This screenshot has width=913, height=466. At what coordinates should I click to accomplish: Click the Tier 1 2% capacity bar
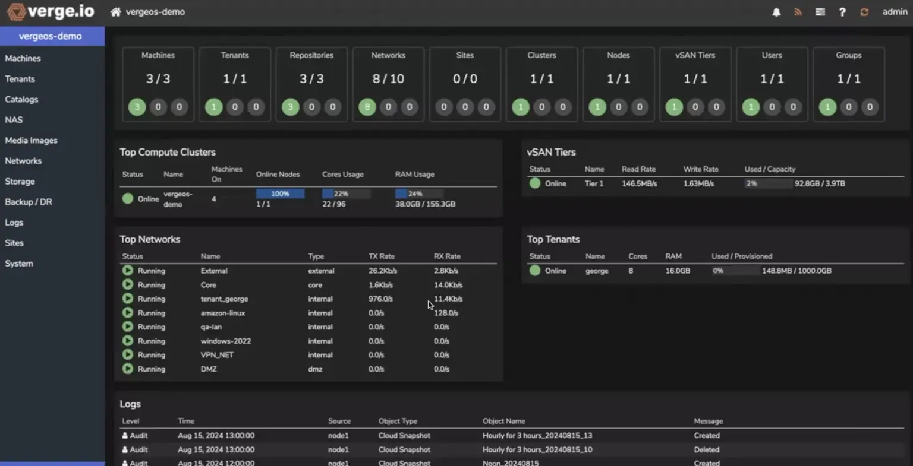point(768,183)
